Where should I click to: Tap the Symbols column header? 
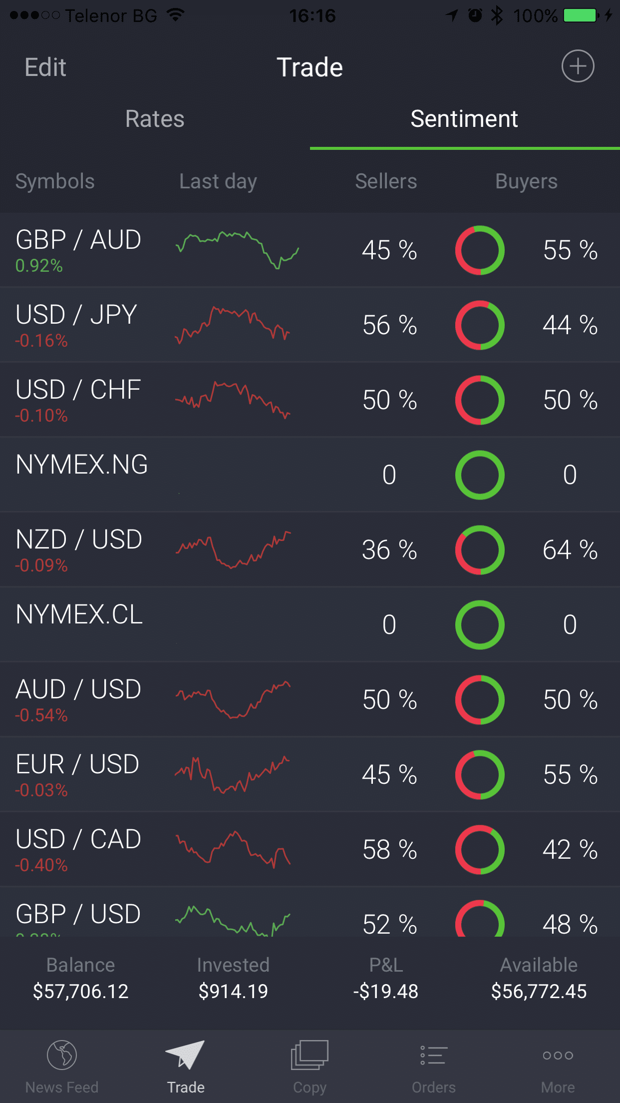click(x=55, y=181)
